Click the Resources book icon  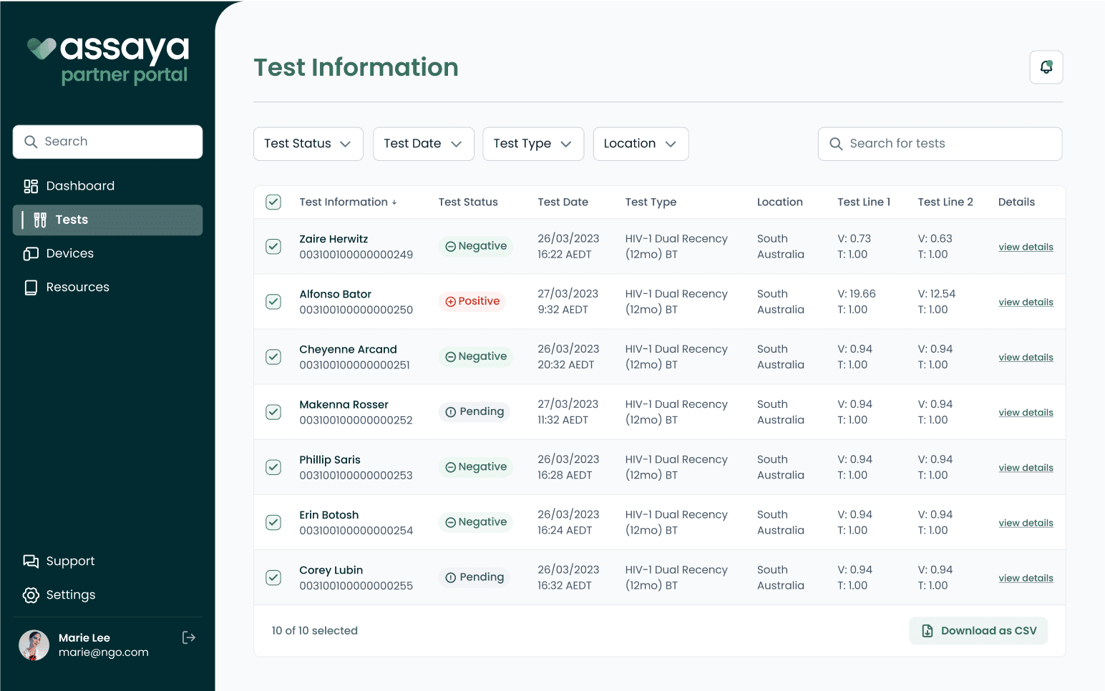(31, 288)
